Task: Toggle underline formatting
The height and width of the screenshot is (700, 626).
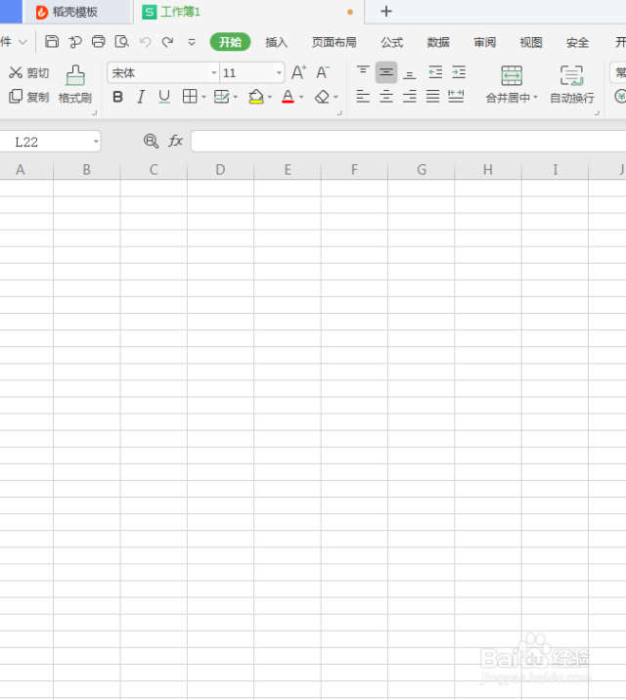Action: tap(164, 97)
